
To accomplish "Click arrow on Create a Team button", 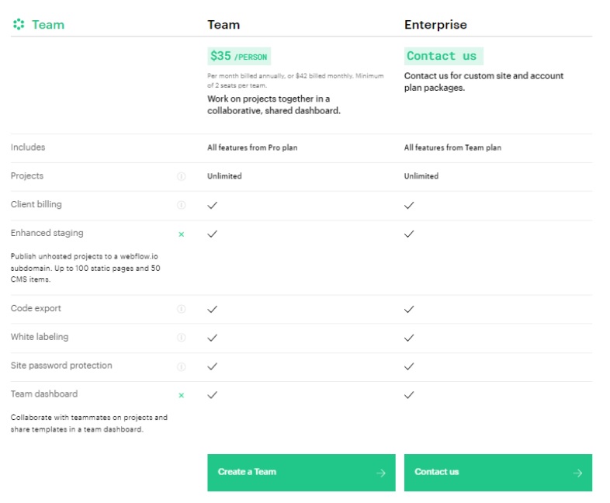I will coord(381,473).
